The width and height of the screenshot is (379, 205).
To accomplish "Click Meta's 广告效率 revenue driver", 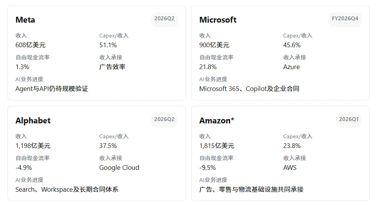I will tap(113, 67).
